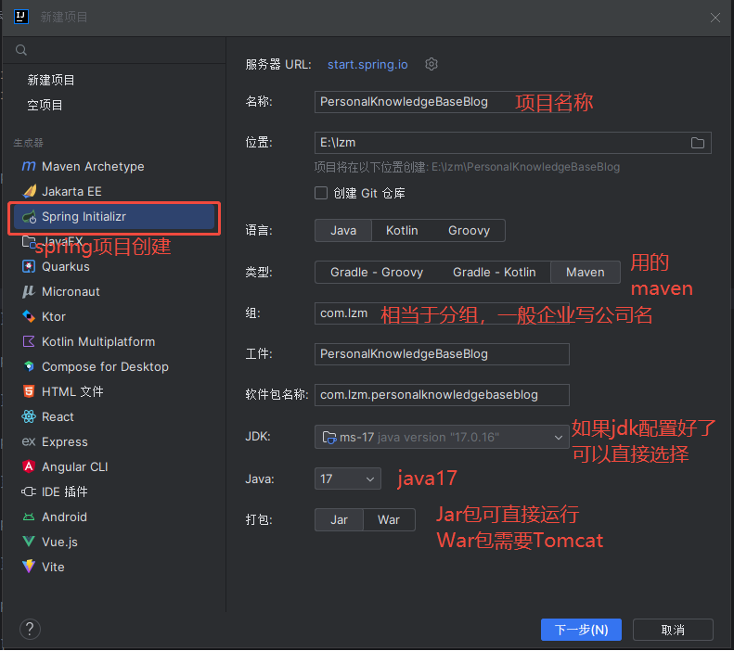Screen dimensions: 734x651
Task: Click the Express ex icon
Action: 29,441
